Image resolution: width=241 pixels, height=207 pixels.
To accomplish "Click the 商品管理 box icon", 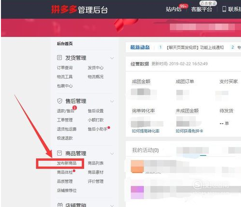I will pos(60,153).
